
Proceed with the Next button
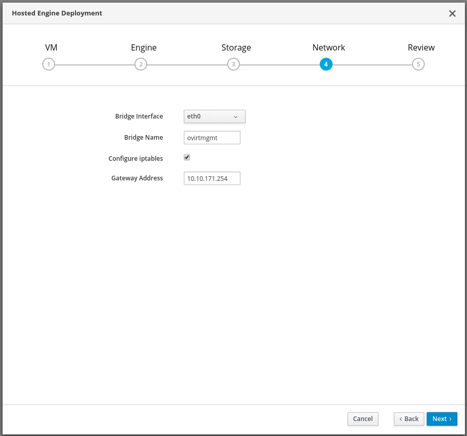point(442,419)
